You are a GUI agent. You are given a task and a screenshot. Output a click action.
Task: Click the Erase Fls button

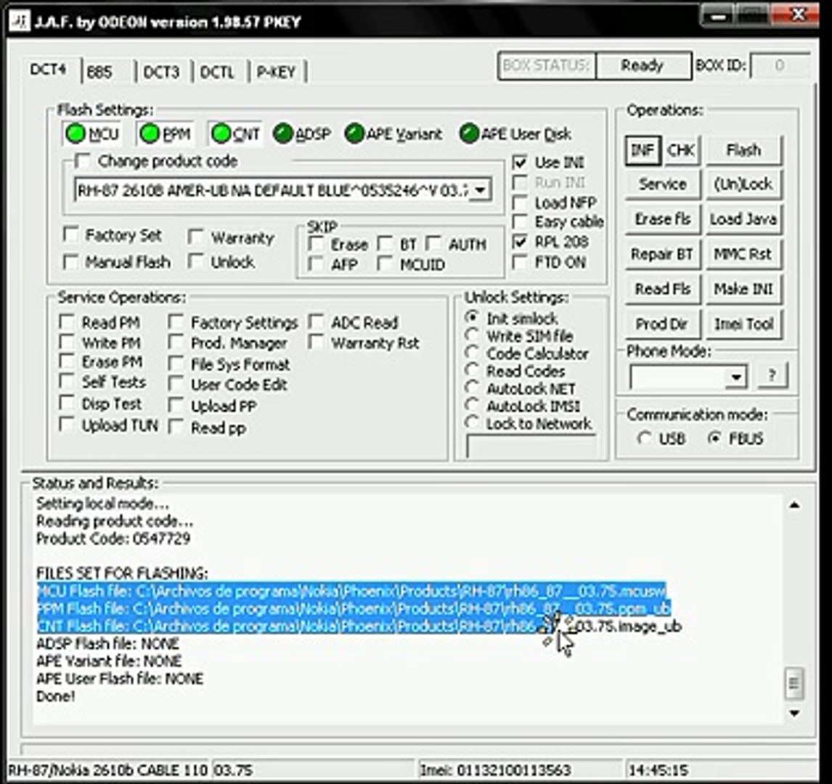[x=663, y=219]
